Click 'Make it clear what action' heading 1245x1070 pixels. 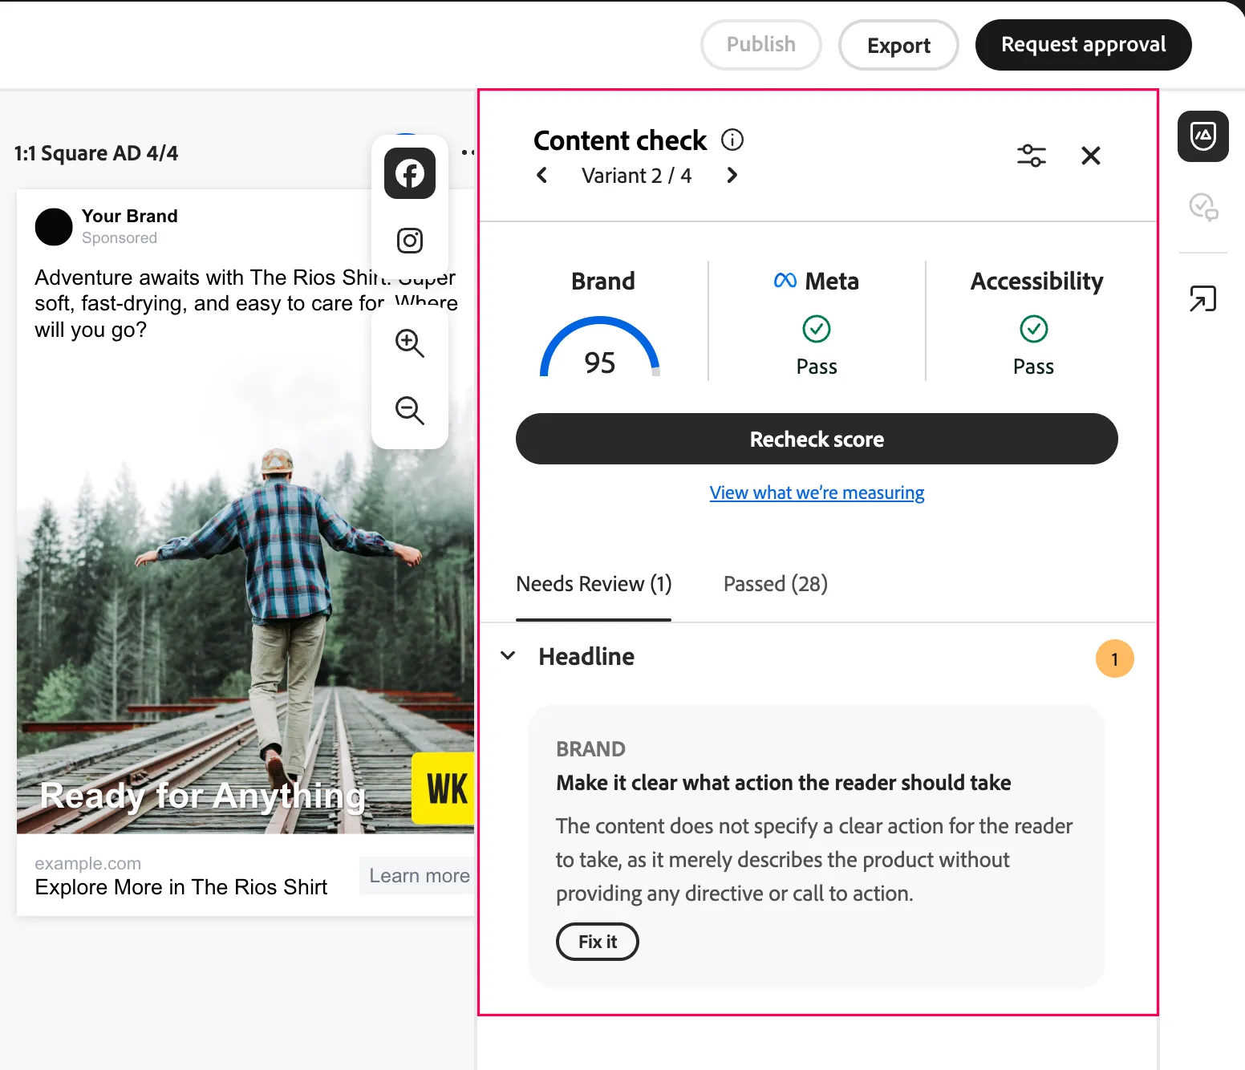[x=784, y=783]
